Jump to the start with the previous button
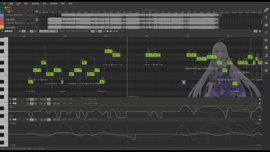The image size is (270, 152). coord(114,31)
